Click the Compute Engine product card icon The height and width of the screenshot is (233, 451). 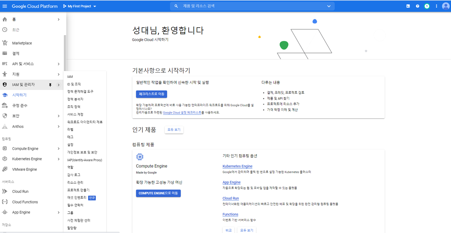(139, 157)
